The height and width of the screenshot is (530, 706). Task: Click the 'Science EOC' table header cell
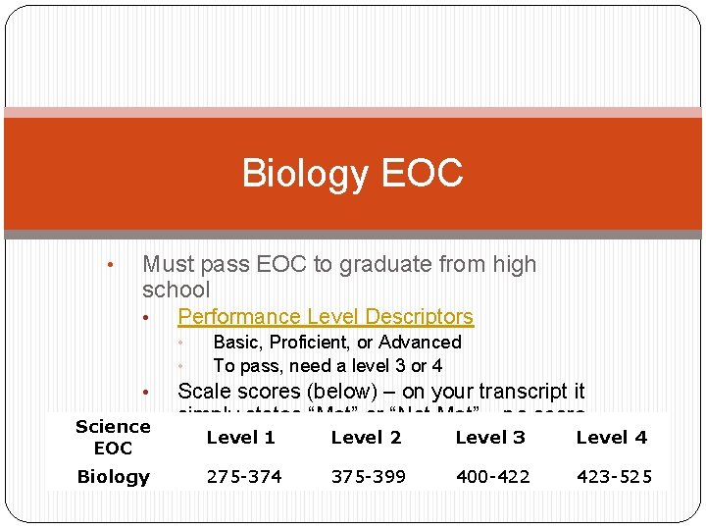coord(113,437)
